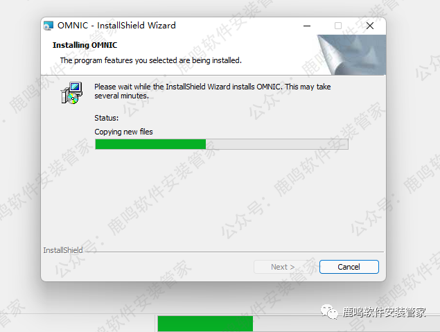Click the 'Installing OMNIC' heading
440x332 pixels.
coord(85,45)
